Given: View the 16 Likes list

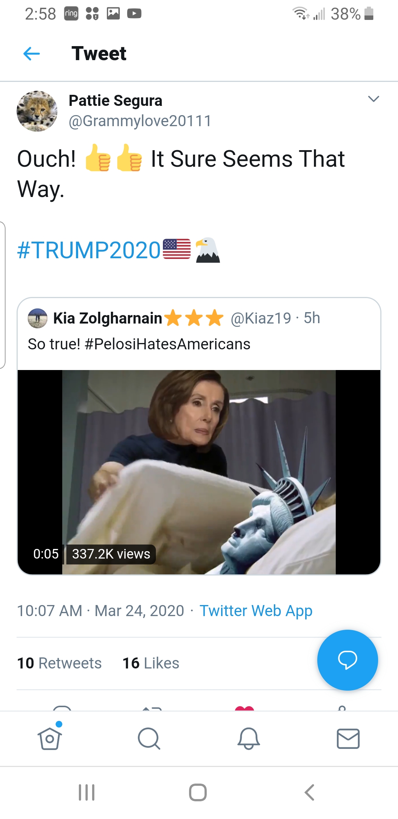Looking at the screenshot, I should [x=151, y=663].
